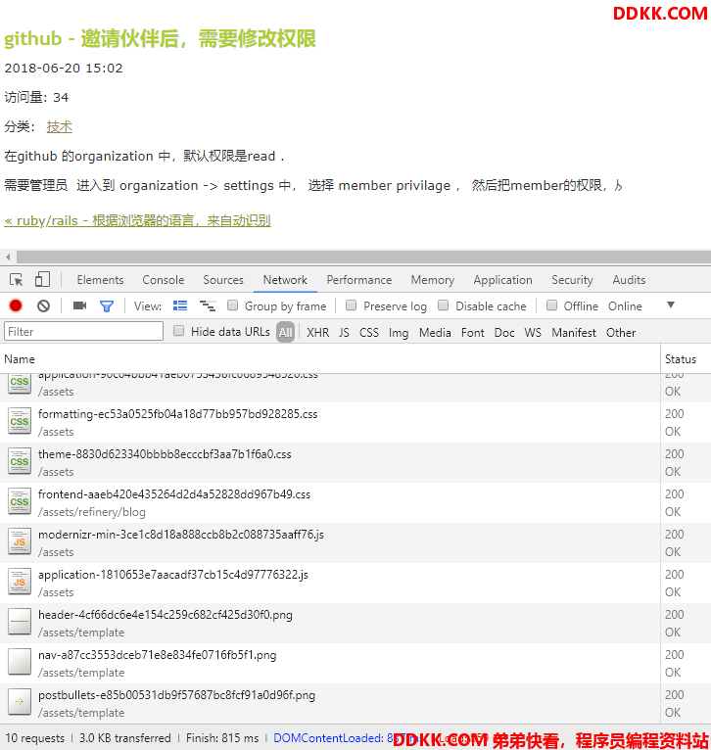Activate the inspect element picker icon
Screen dimensions: 711x750
click(17, 280)
